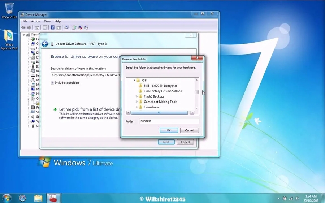Open Wave Injector V1.0 desktop shortcut

pyautogui.click(x=9, y=40)
